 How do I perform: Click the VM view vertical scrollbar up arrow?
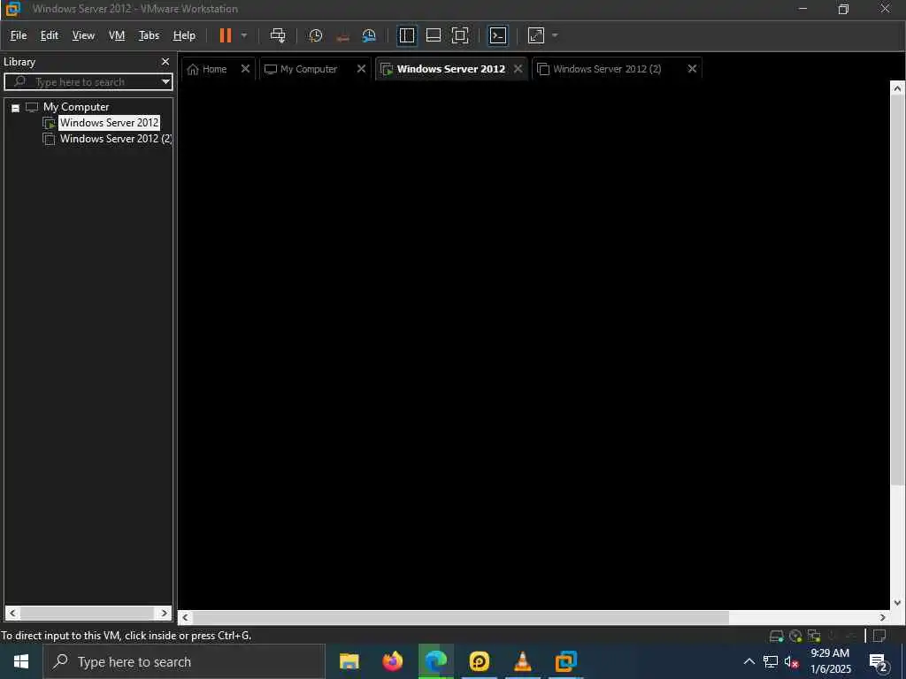(897, 88)
